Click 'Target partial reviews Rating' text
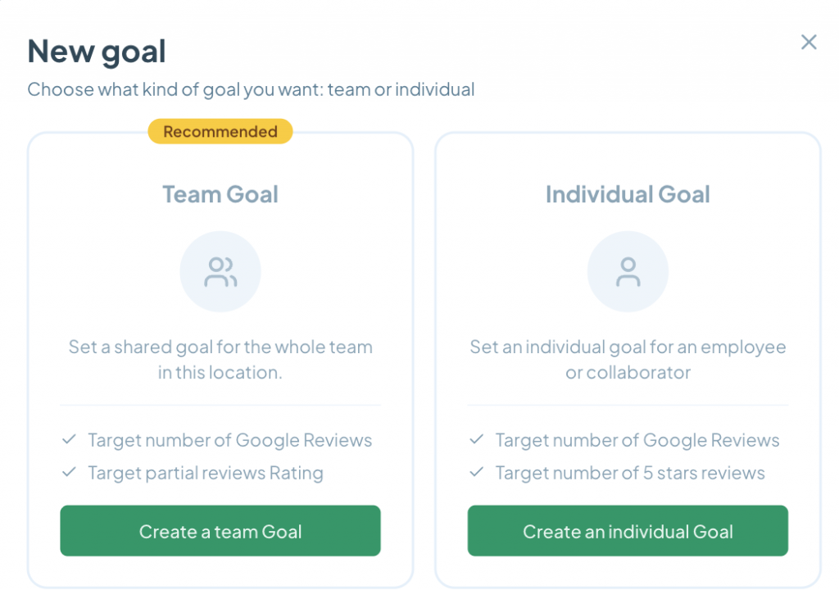 tap(206, 473)
